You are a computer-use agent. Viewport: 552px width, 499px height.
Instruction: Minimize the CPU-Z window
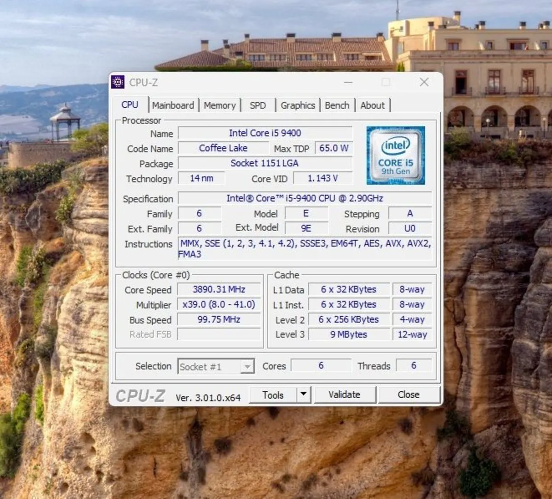coord(348,82)
